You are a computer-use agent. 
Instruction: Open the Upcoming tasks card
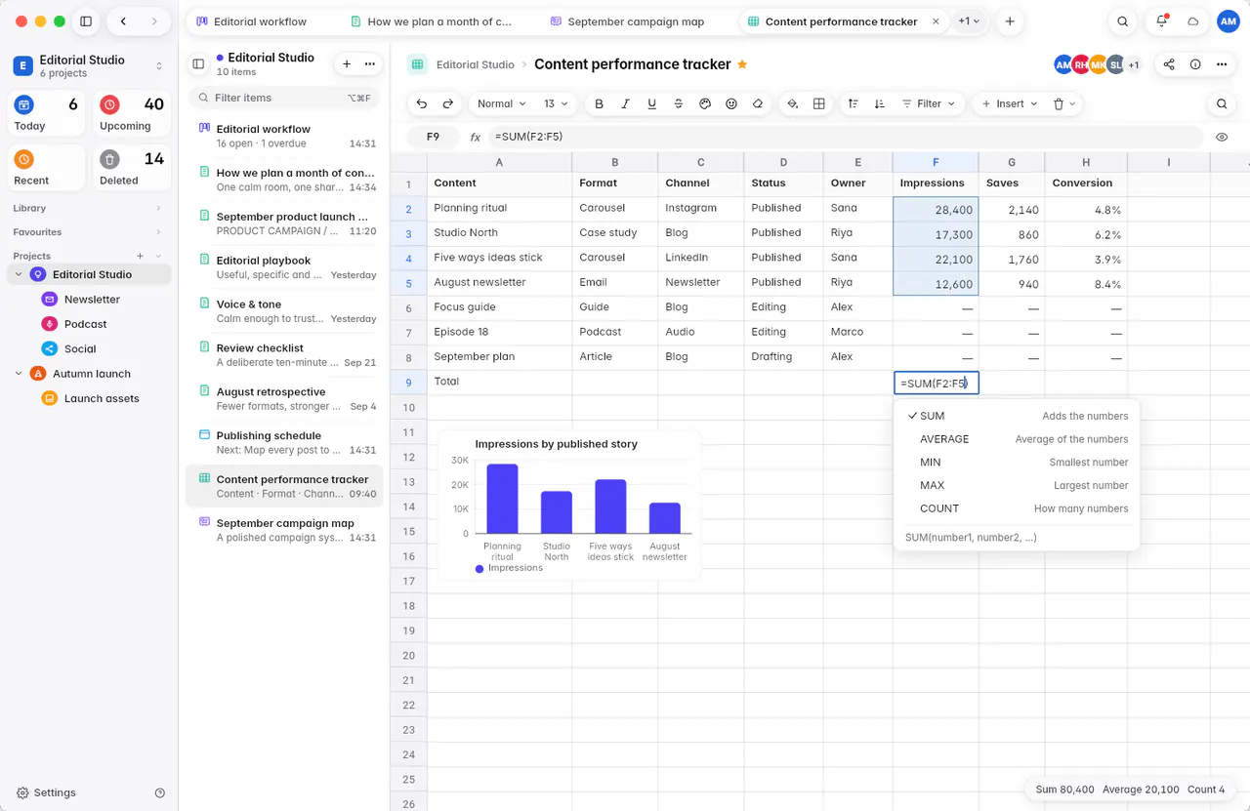pos(132,114)
